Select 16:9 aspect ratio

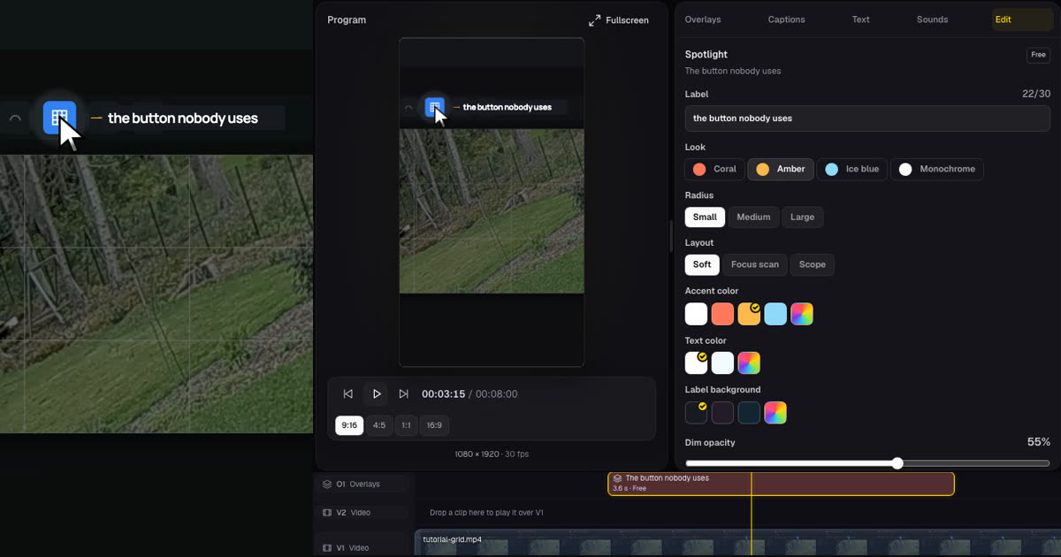434,425
